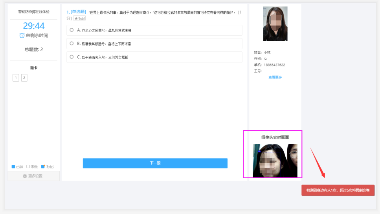Click the 题卡 heading
The image size is (380, 214).
[x=34, y=68]
